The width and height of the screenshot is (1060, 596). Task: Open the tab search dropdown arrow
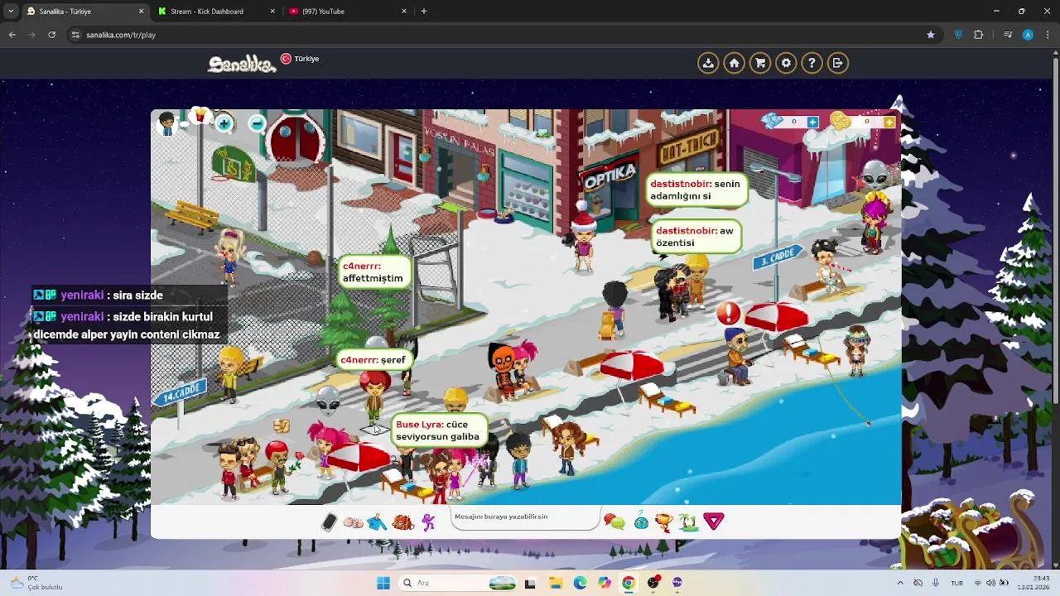(12, 12)
